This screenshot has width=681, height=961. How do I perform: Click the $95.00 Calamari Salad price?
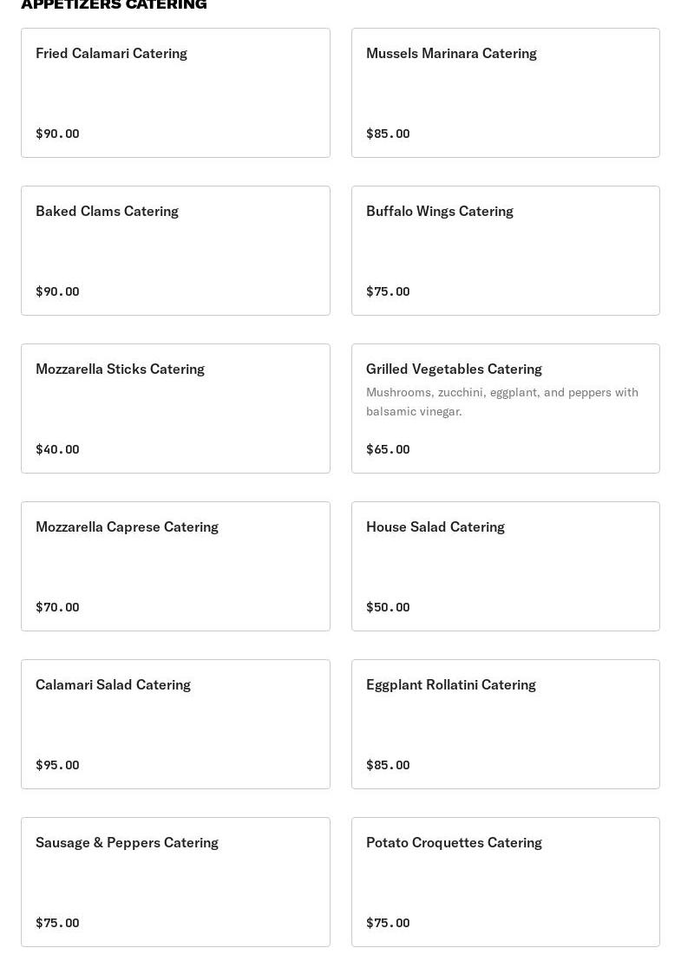point(57,765)
